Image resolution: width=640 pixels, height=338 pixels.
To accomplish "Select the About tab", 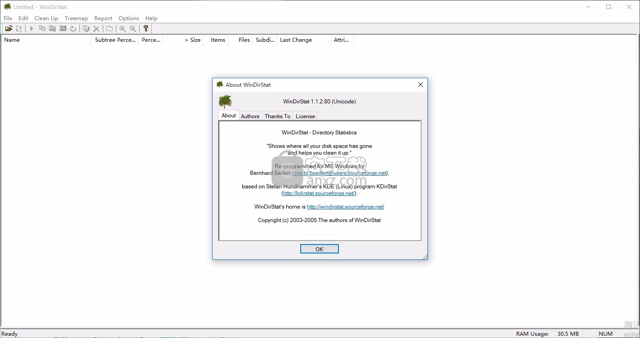I will coord(228,116).
